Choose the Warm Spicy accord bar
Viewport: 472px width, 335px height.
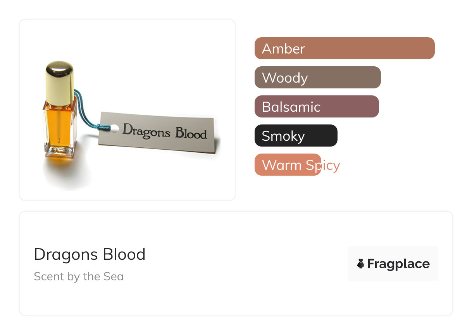click(x=288, y=165)
